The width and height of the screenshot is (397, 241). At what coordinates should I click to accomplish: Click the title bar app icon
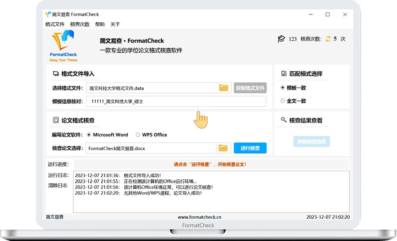(x=48, y=14)
